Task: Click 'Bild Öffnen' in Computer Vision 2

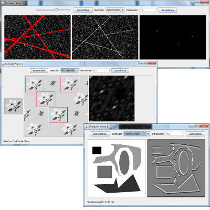Action: pos(39,71)
